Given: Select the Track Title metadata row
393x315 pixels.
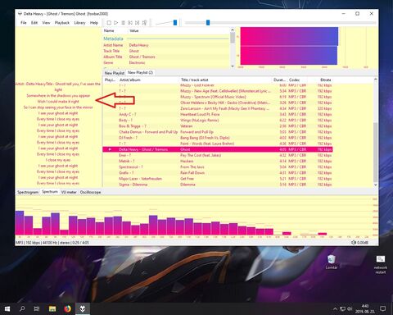Looking at the screenshot, I should click(x=166, y=51).
